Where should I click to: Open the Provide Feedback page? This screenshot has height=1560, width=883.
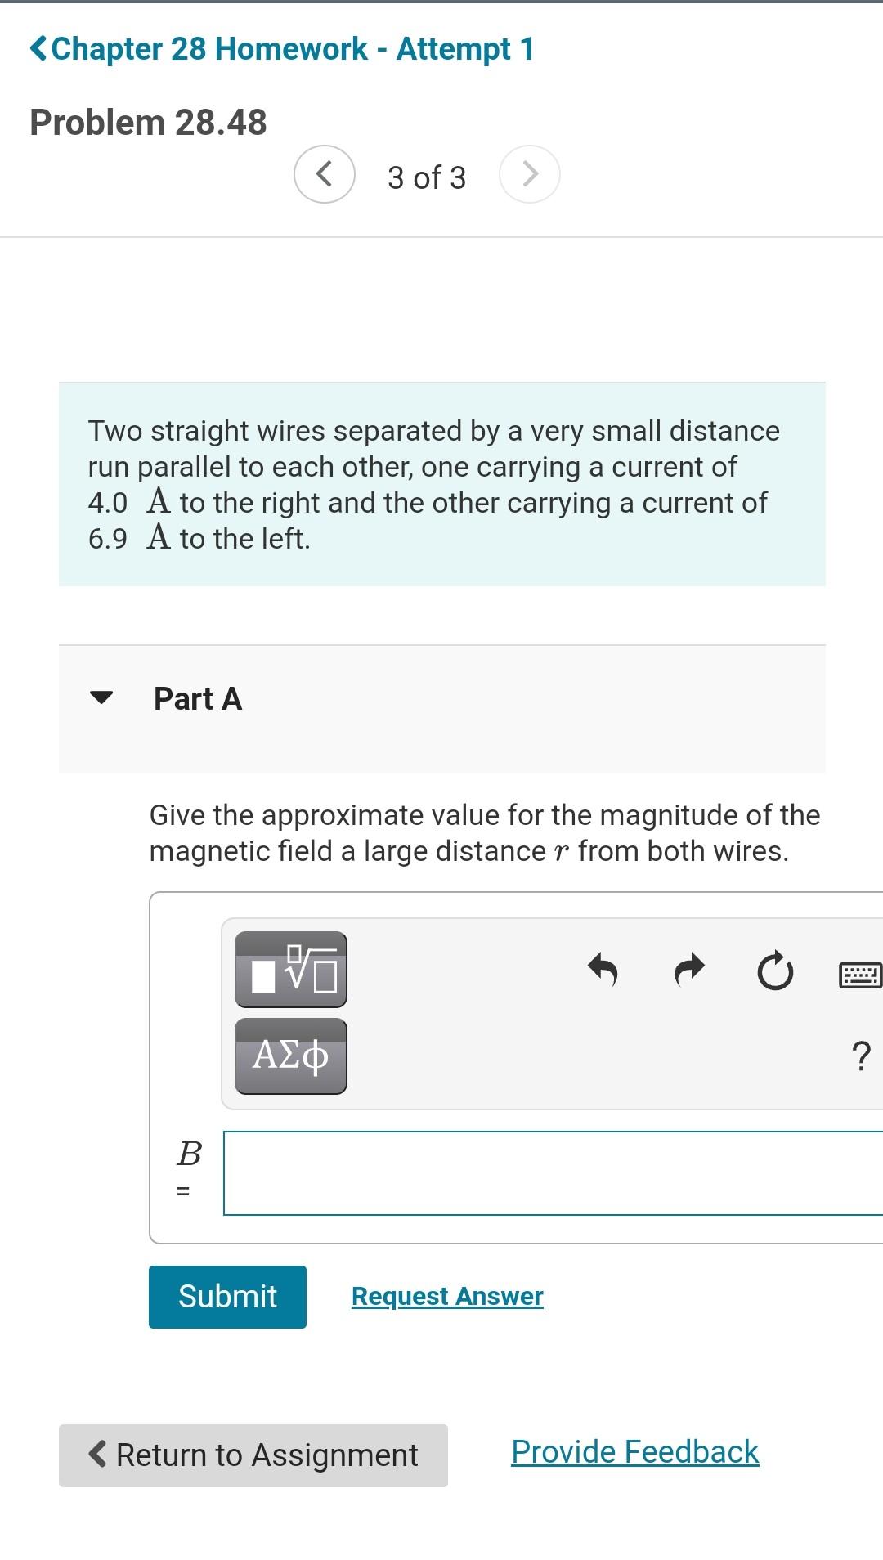point(634,1451)
